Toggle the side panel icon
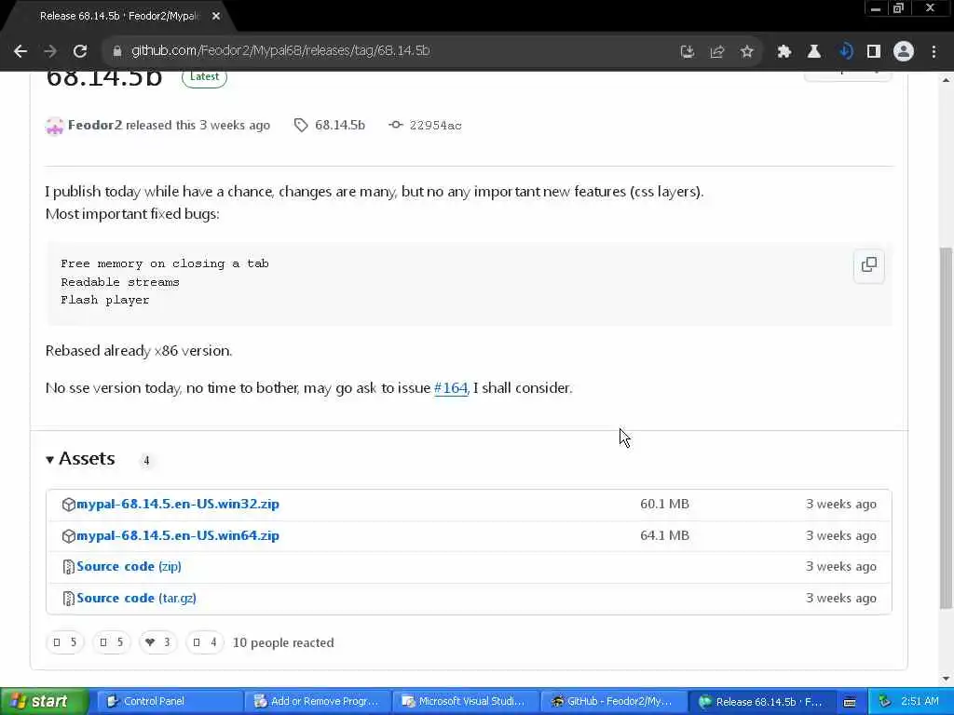This screenshot has height=715, width=954. point(874,52)
